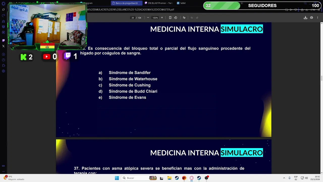Rotate the PDF counterclockwise
The image size is (323, 182).
coord(176,18)
